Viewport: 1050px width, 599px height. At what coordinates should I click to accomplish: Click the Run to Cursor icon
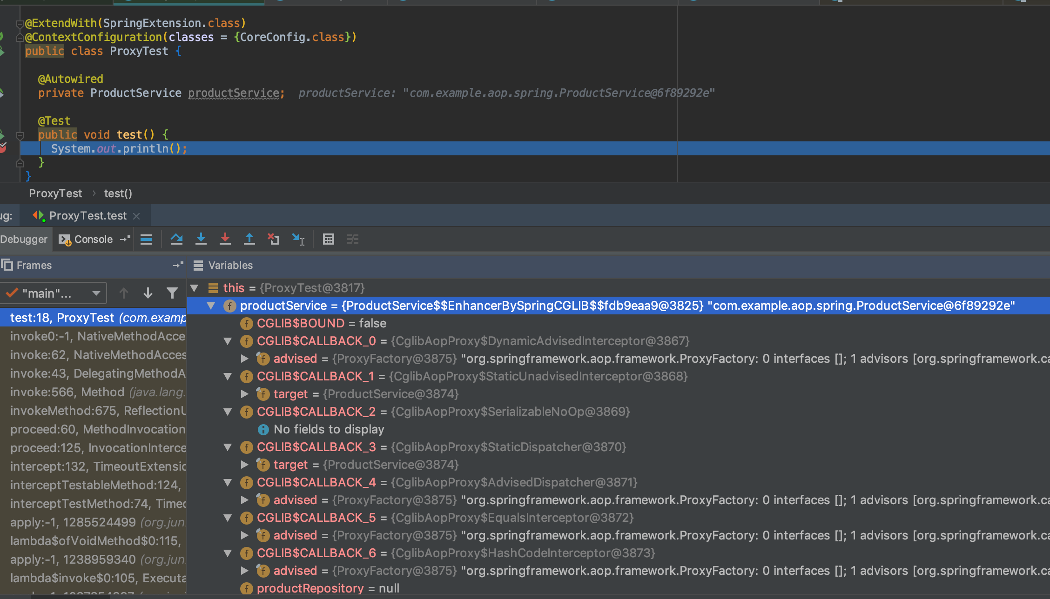click(298, 239)
